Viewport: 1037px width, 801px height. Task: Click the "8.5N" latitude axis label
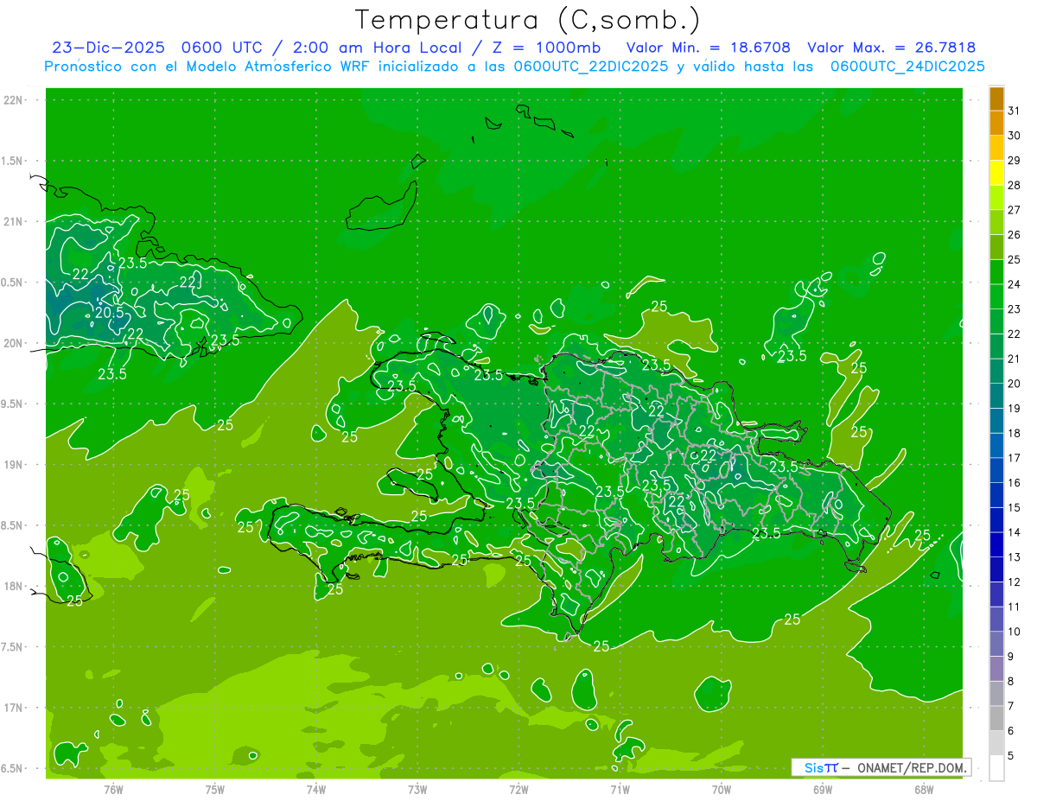[x=13, y=525]
